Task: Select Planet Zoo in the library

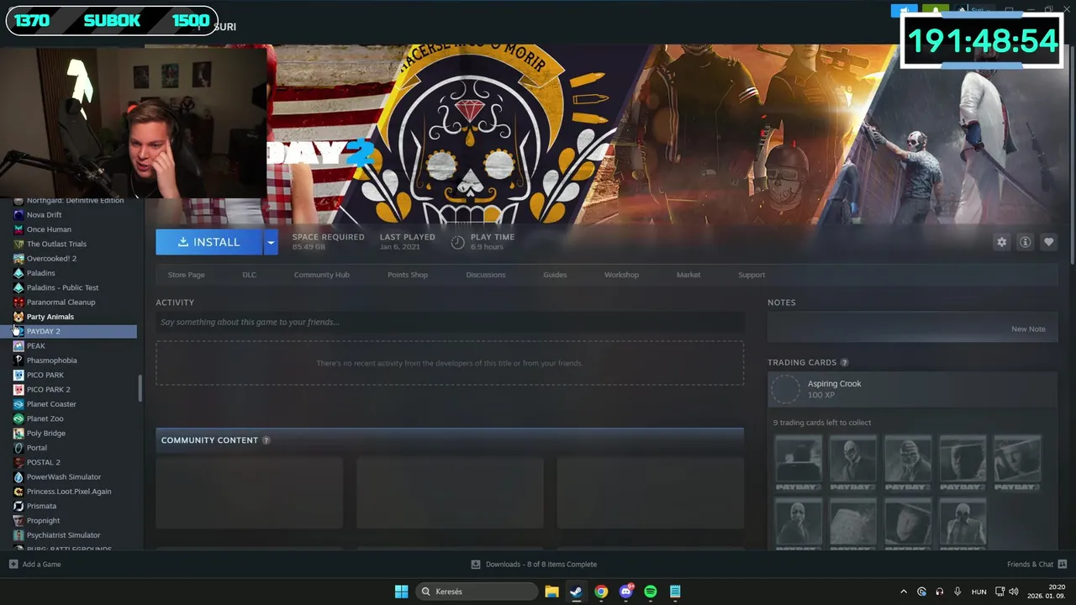Action: coord(45,418)
